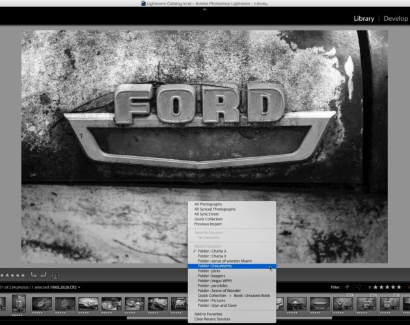Open Quick Collection from the top menu section

[x=232, y=219]
